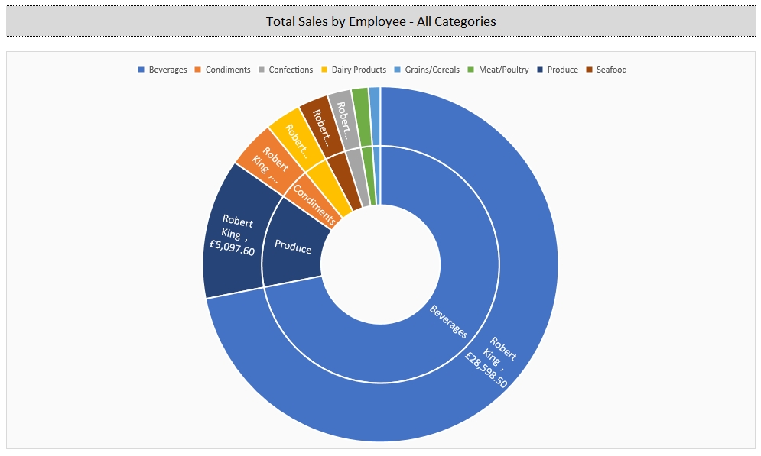Select the Meat/Poultry legend label
The height and width of the screenshot is (456, 761).
tap(503, 70)
